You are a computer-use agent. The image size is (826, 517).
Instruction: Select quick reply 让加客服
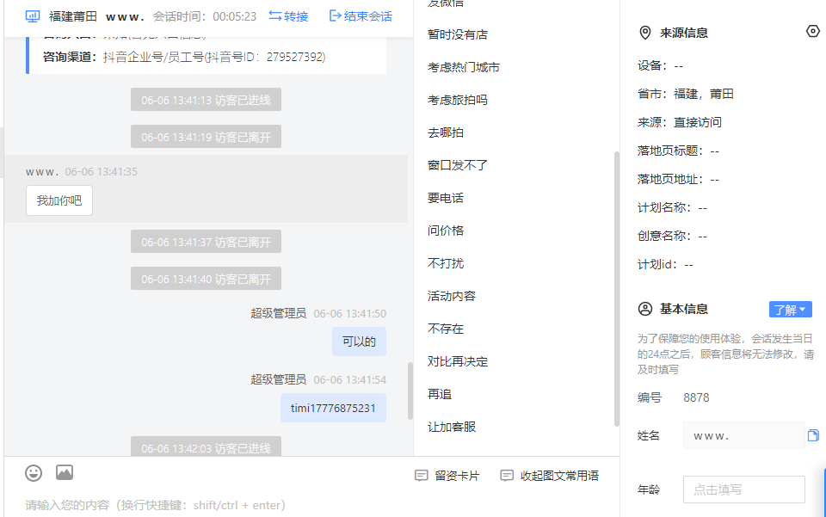click(452, 427)
